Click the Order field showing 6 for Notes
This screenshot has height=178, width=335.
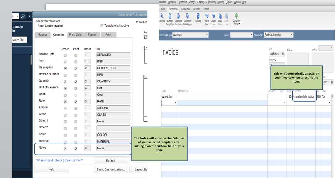point(87,148)
